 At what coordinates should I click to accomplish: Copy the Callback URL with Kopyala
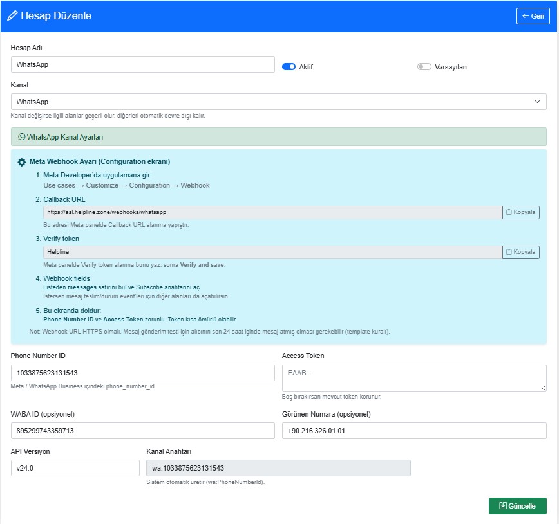[x=520, y=212]
